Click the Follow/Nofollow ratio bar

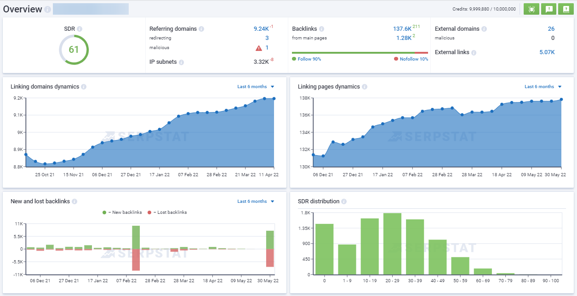tap(361, 52)
